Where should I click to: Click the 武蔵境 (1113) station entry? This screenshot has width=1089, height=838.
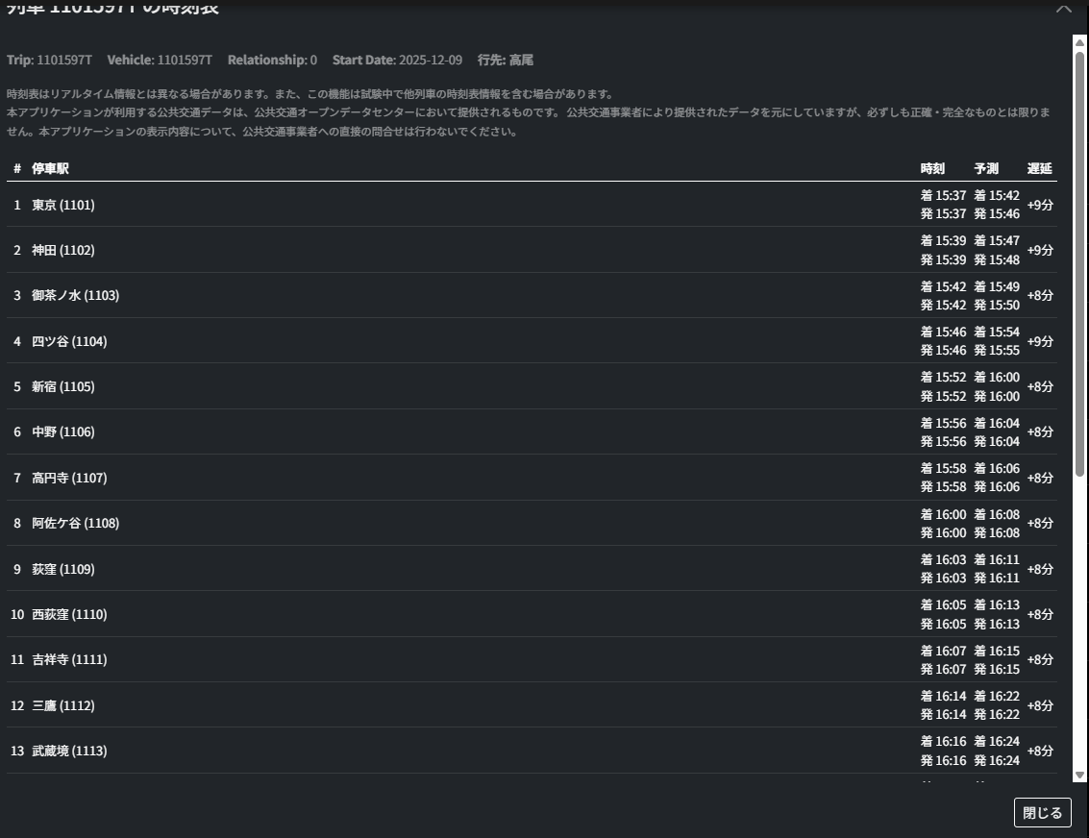click(x=69, y=751)
